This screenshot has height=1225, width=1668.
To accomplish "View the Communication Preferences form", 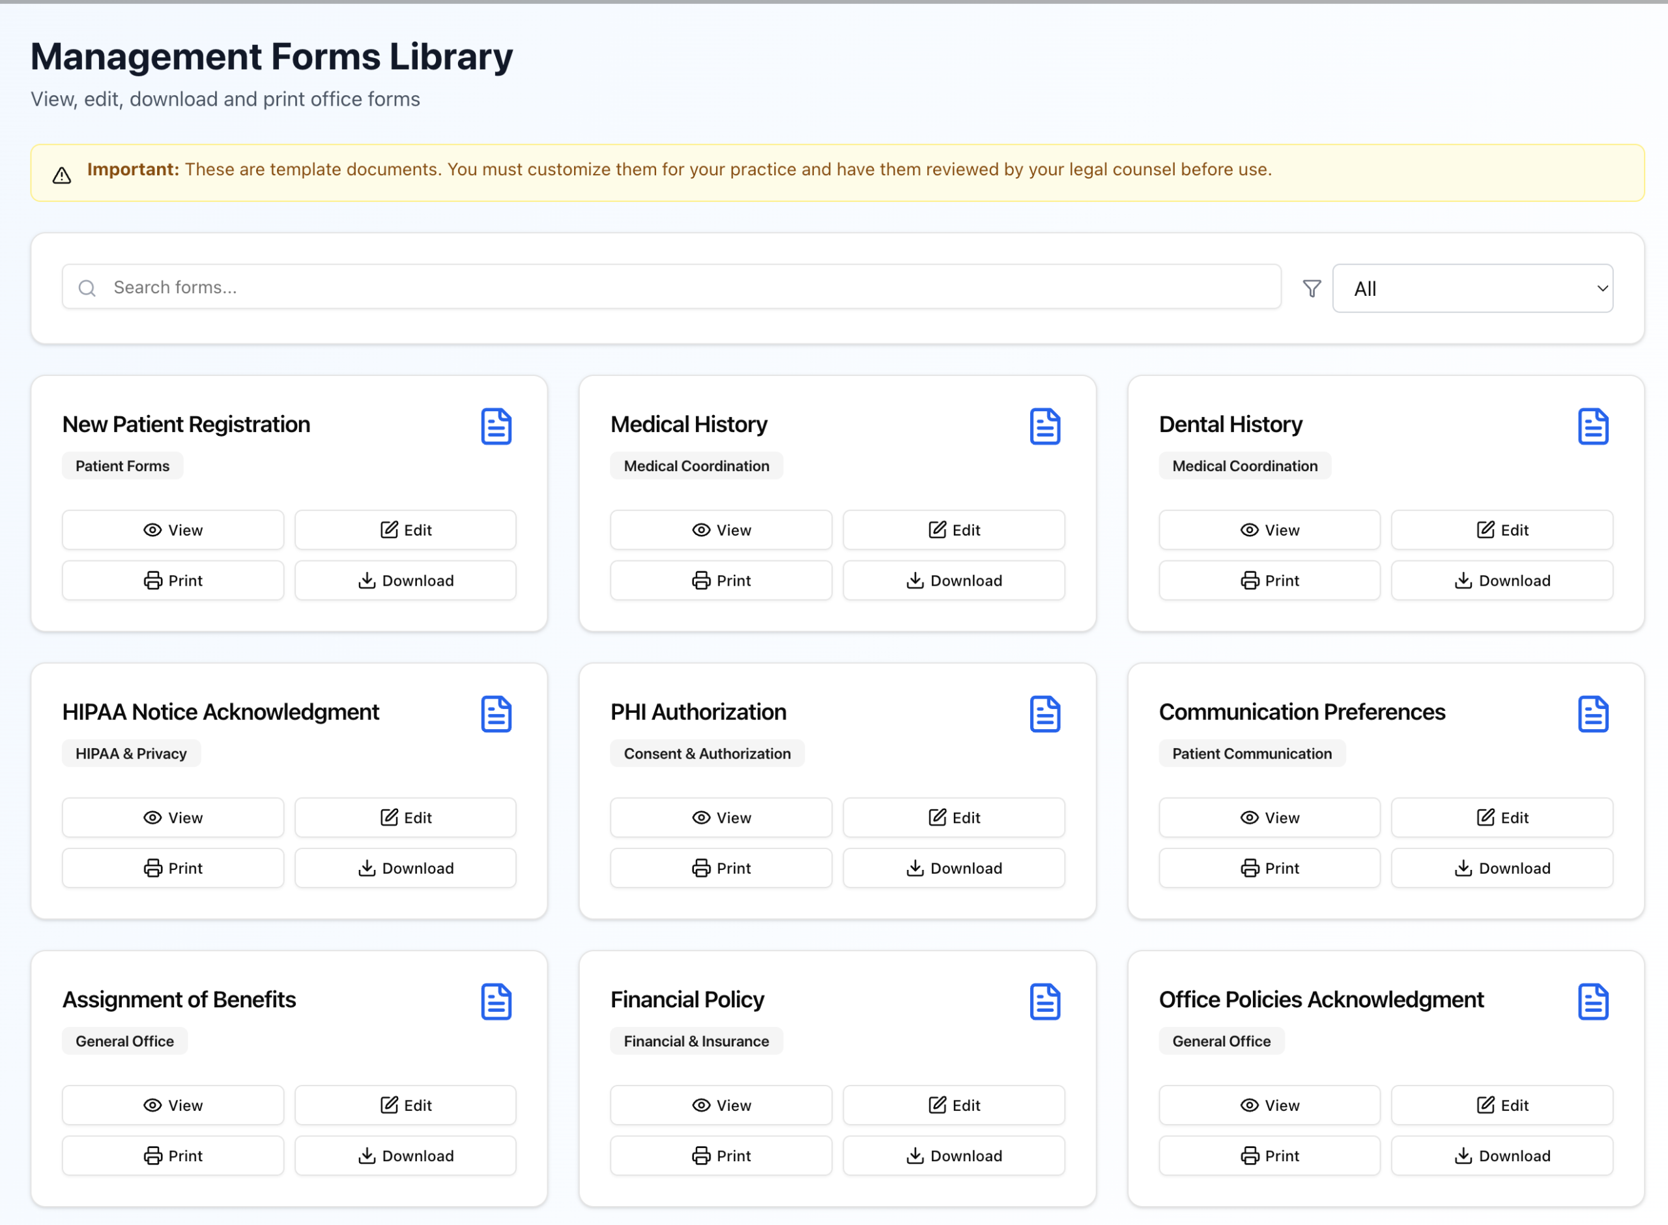I will tap(1270, 817).
